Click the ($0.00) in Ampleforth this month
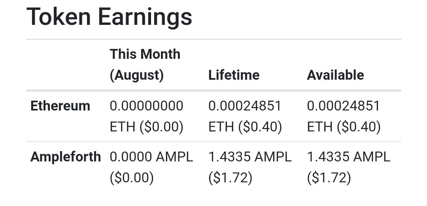The height and width of the screenshot is (206, 427). [132, 178]
